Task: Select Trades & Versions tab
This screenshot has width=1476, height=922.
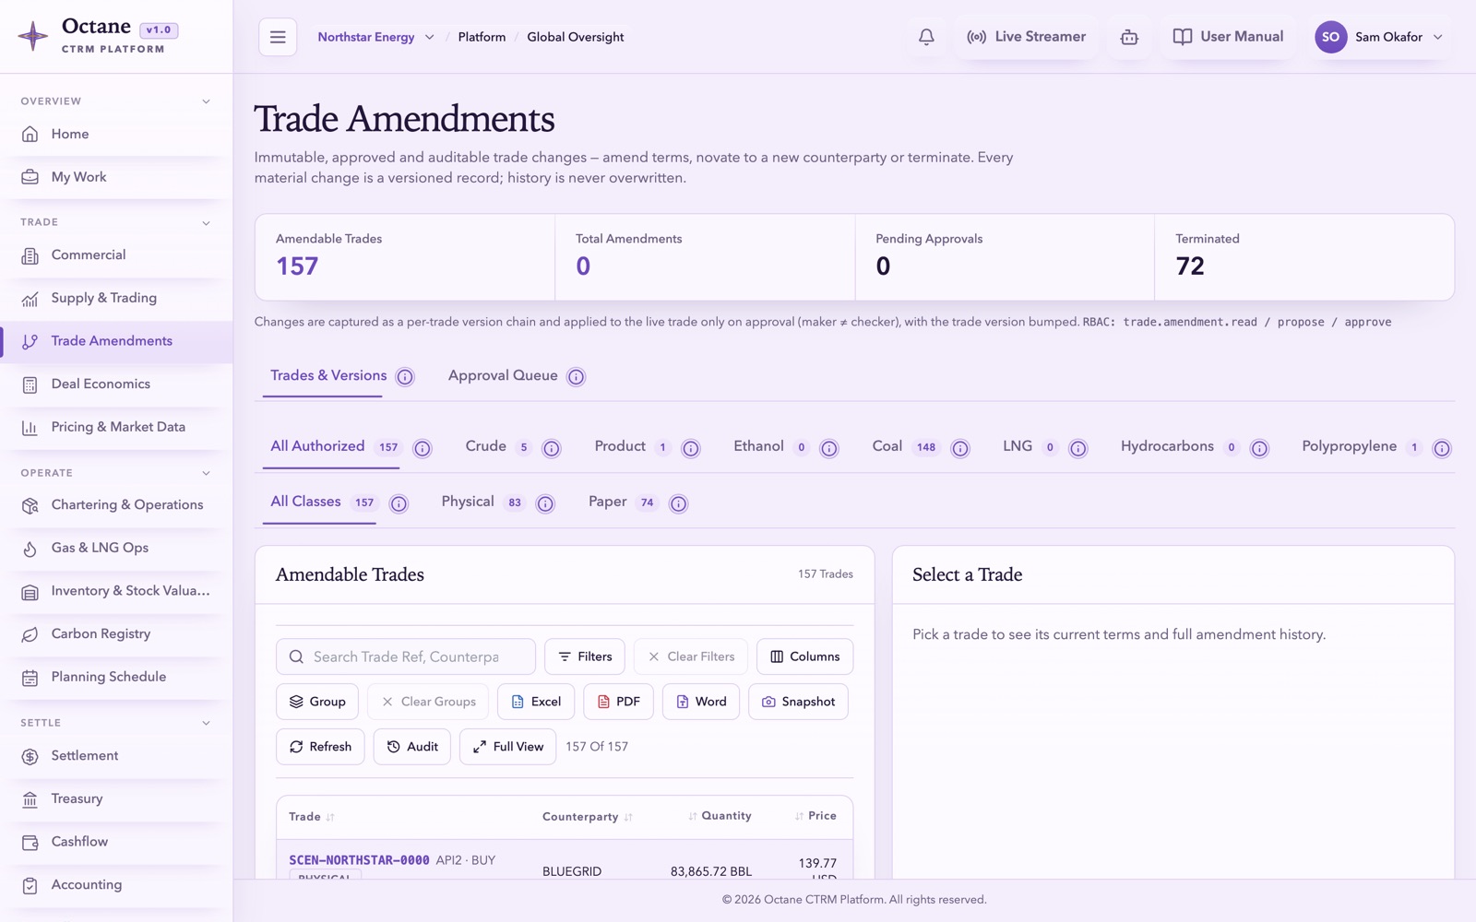Action: (328, 375)
